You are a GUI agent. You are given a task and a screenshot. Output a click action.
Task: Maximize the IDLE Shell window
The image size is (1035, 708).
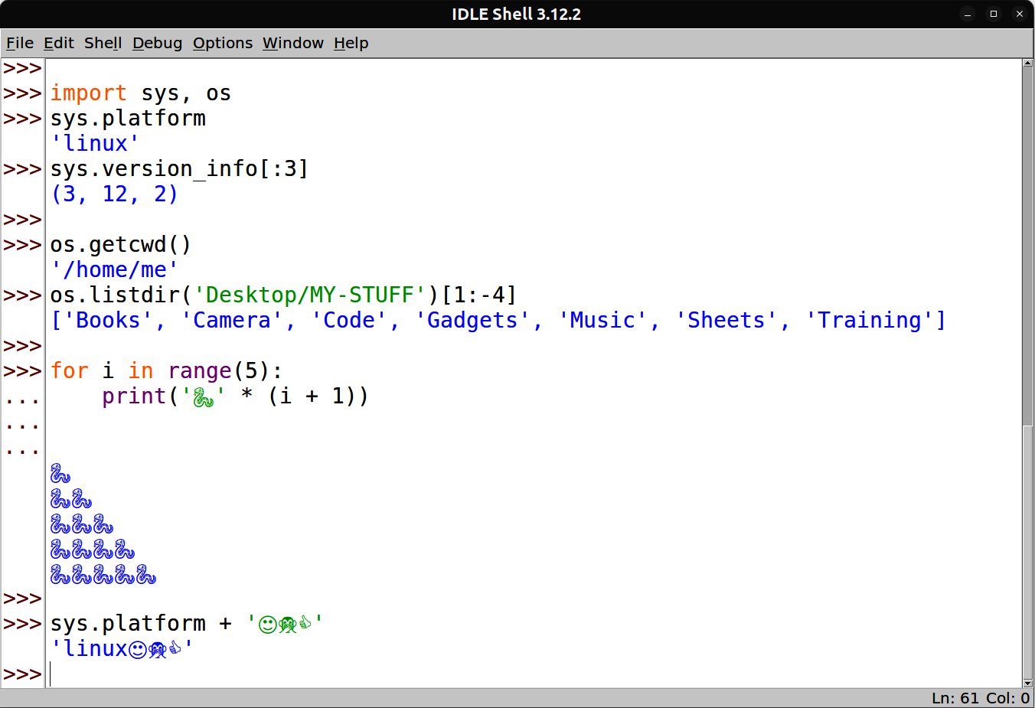[x=994, y=14]
